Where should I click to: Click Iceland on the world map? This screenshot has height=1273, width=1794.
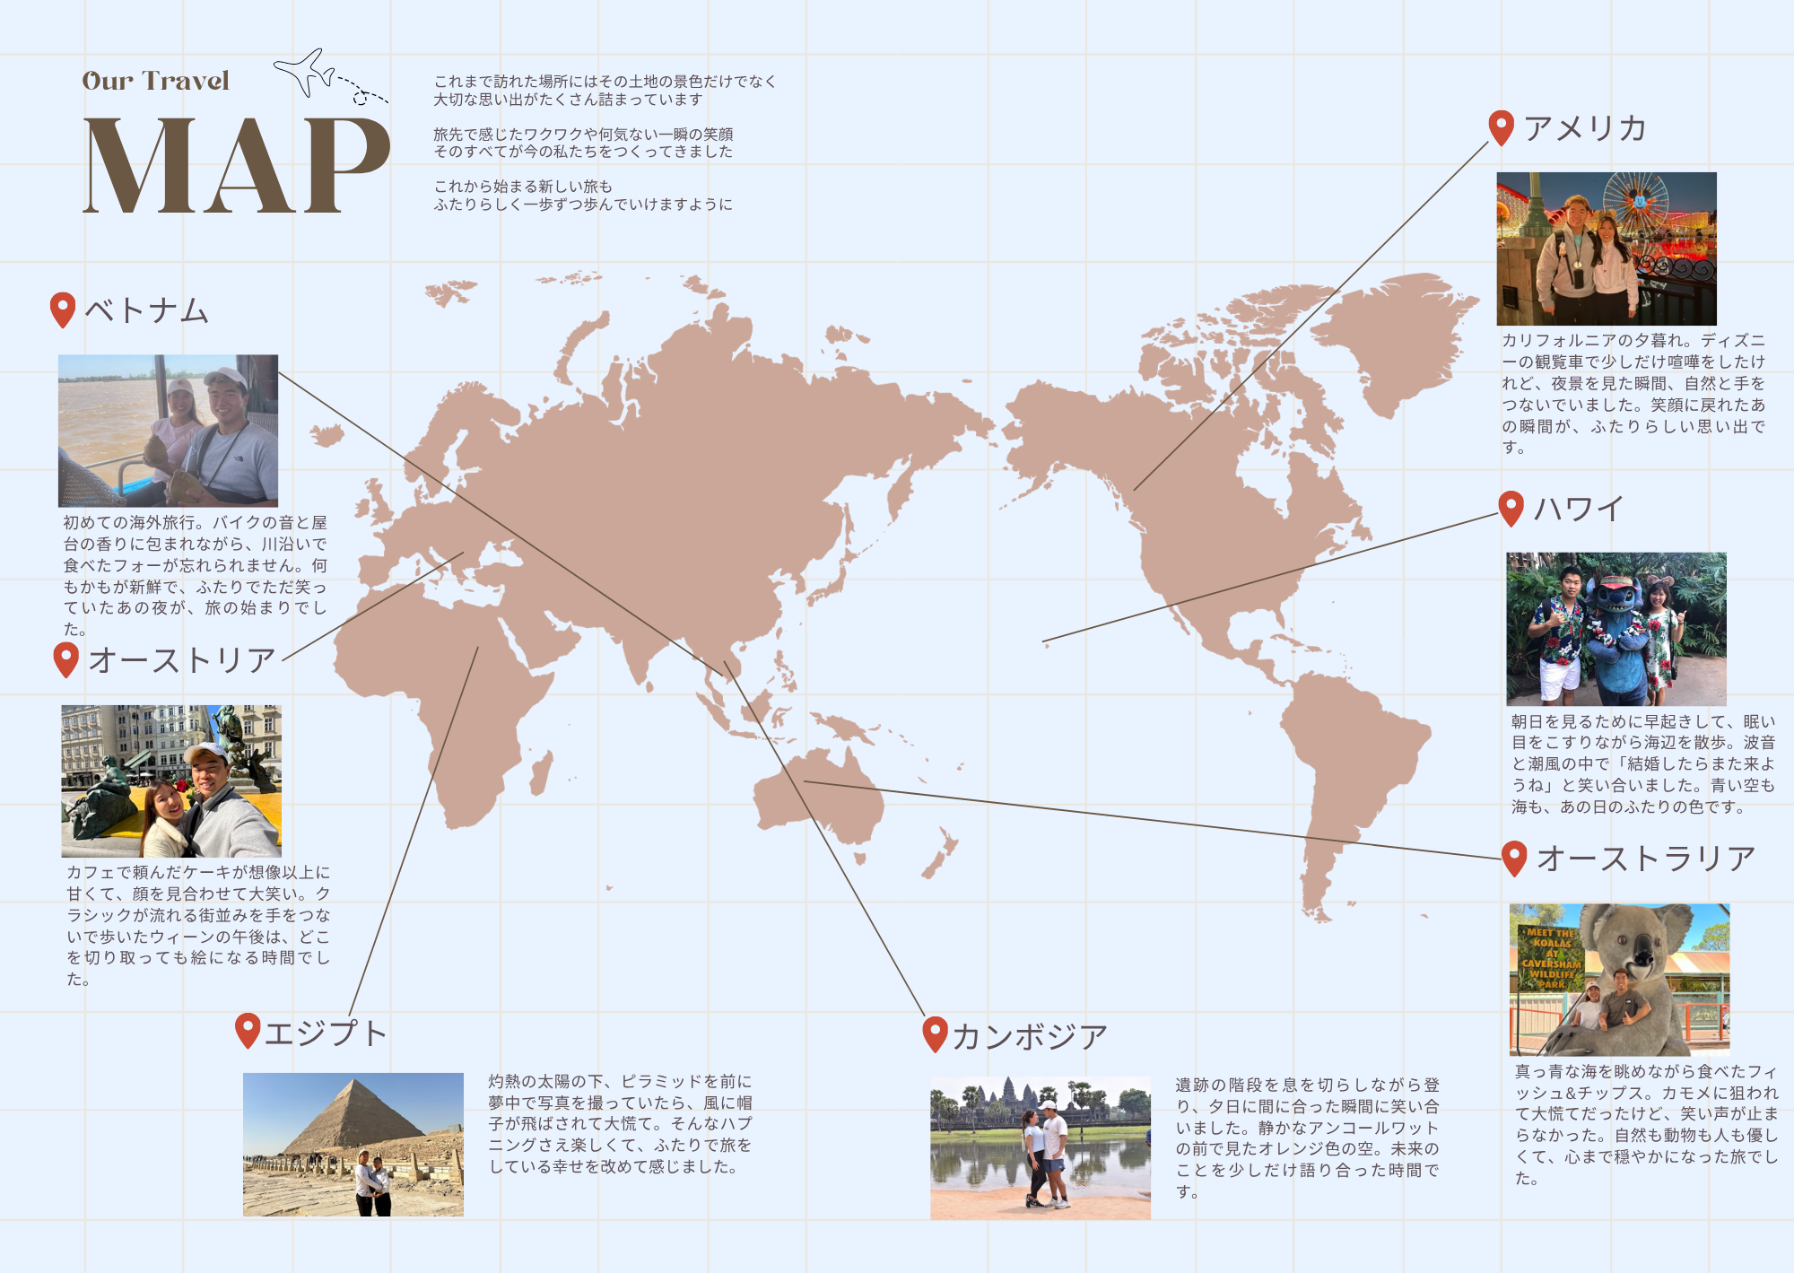(x=327, y=436)
